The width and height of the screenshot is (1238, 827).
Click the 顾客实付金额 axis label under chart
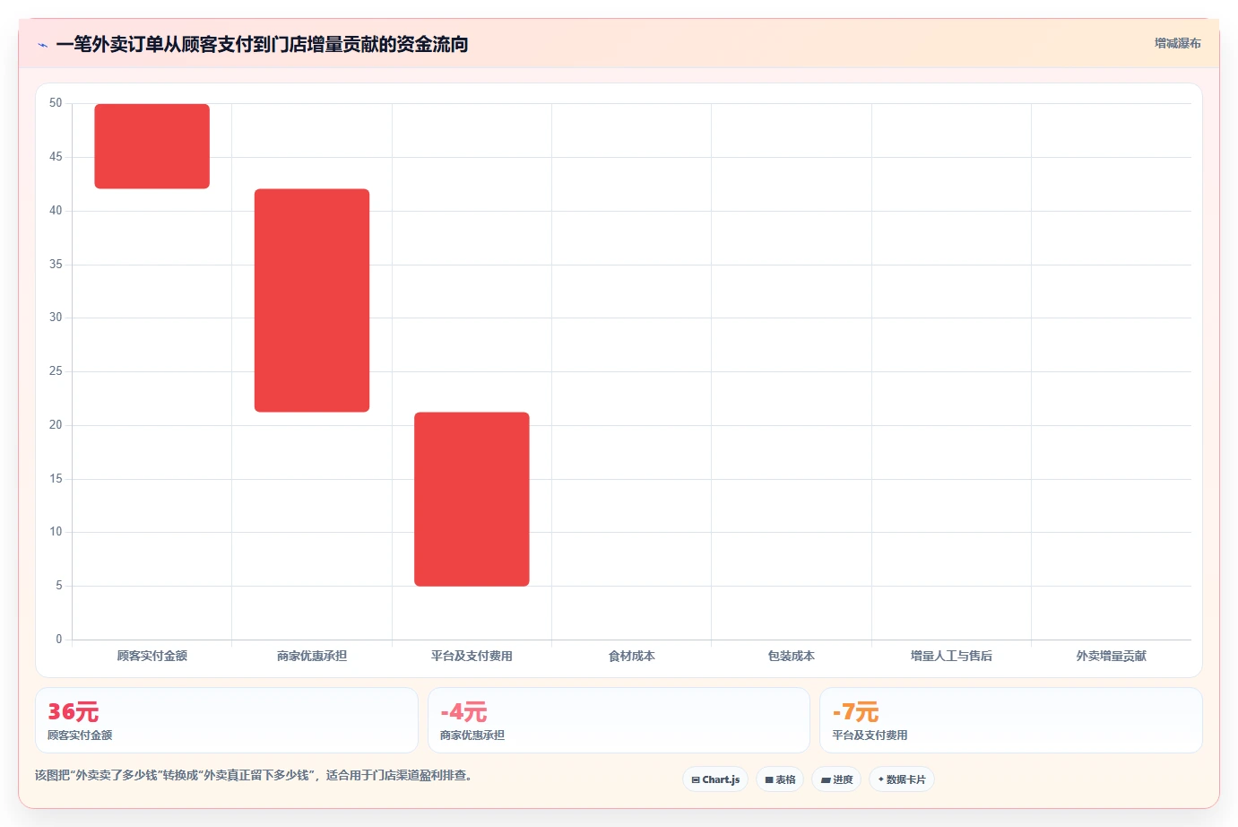(x=152, y=656)
